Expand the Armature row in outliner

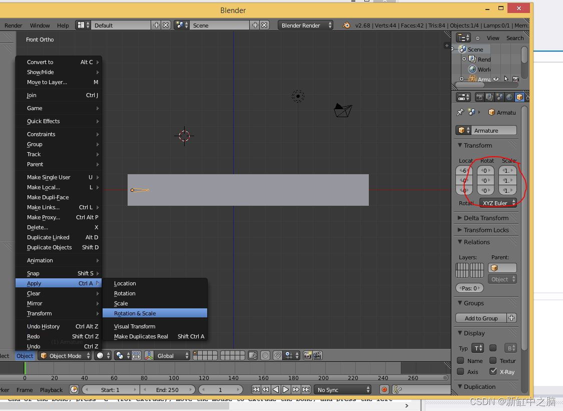click(x=462, y=79)
